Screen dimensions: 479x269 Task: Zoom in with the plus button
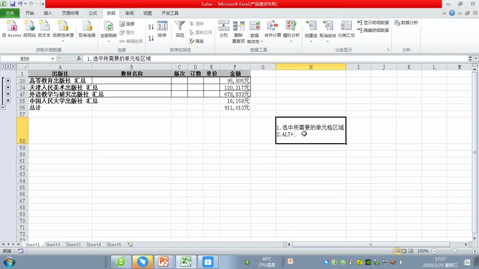pos(475,251)
